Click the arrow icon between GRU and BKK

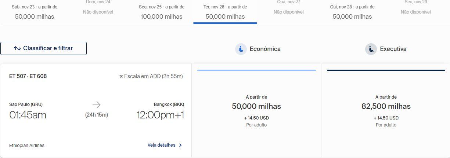coord(96,105)
